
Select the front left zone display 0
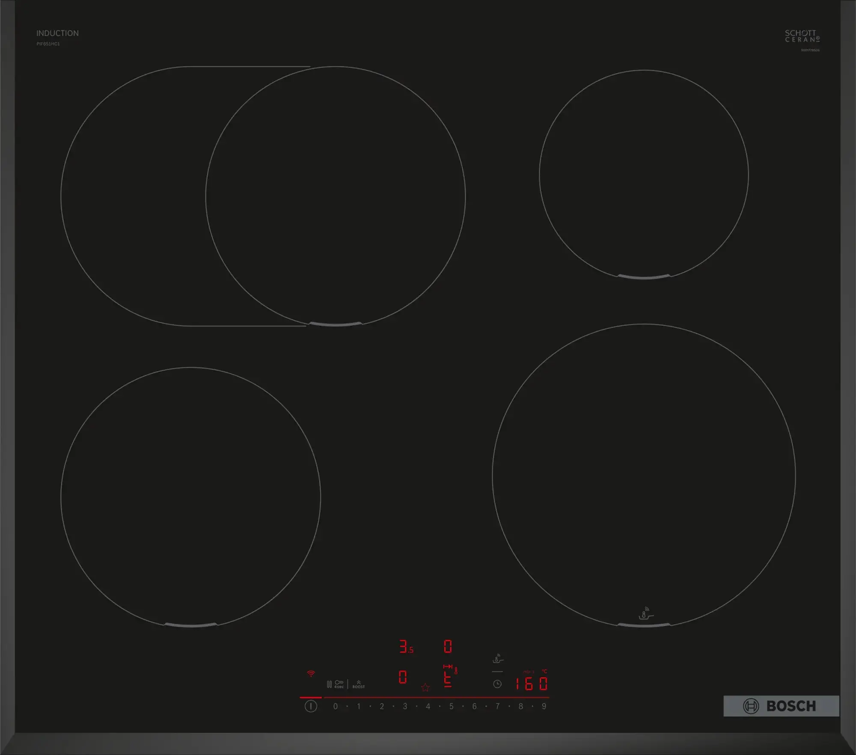[x=403, y=677]
